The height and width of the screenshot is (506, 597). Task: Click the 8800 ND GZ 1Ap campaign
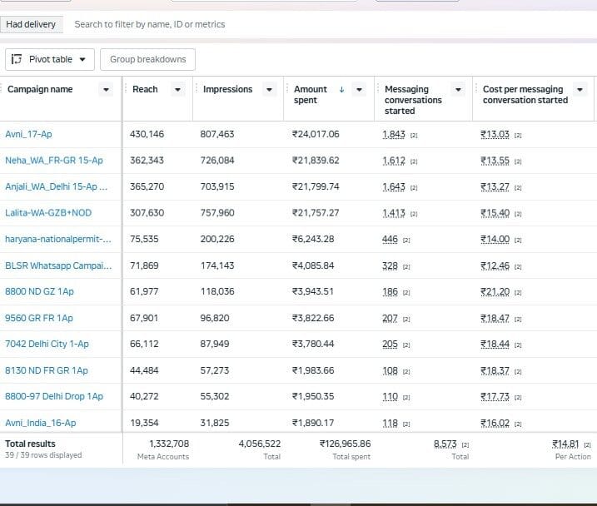(39, 291)
